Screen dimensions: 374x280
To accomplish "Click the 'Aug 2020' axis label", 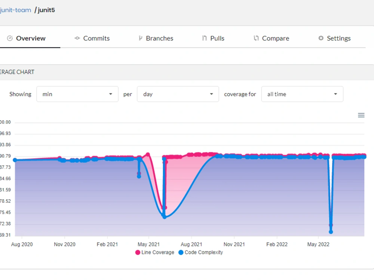I will [22, 244].
